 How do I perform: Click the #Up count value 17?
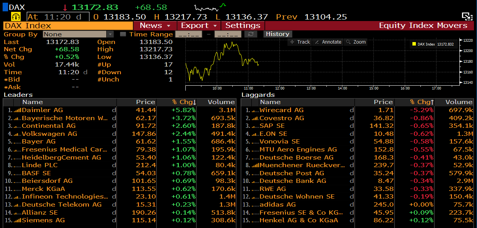pos(168,64)
